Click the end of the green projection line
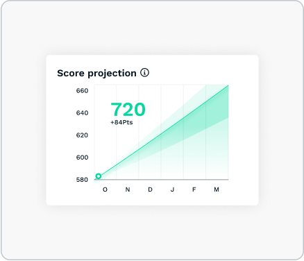 pos(228,86)
